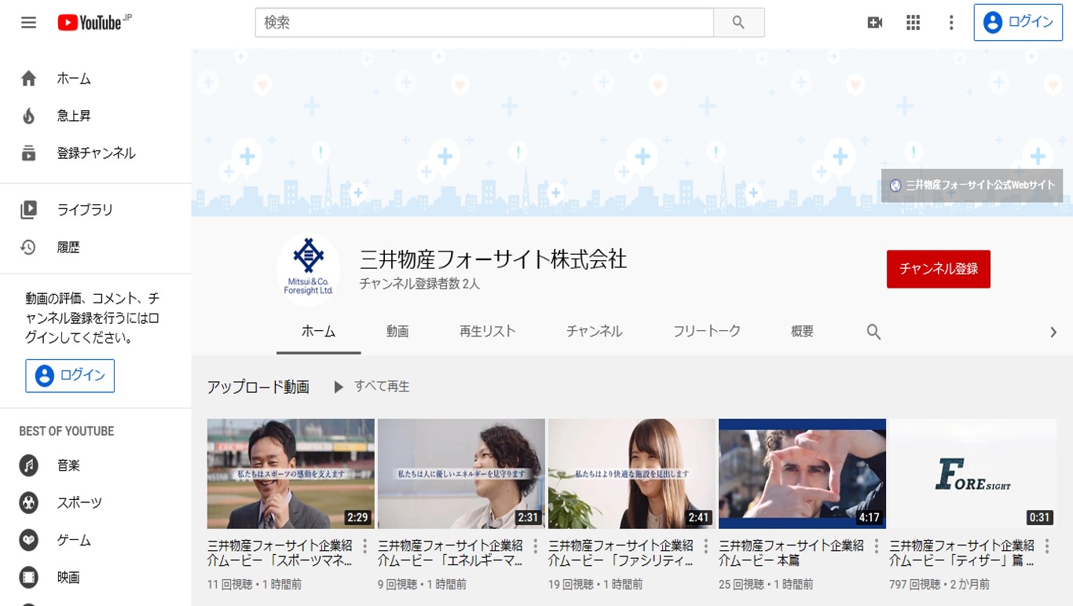
Task: Open options for the 本篇 video
Action: [877, 546]
